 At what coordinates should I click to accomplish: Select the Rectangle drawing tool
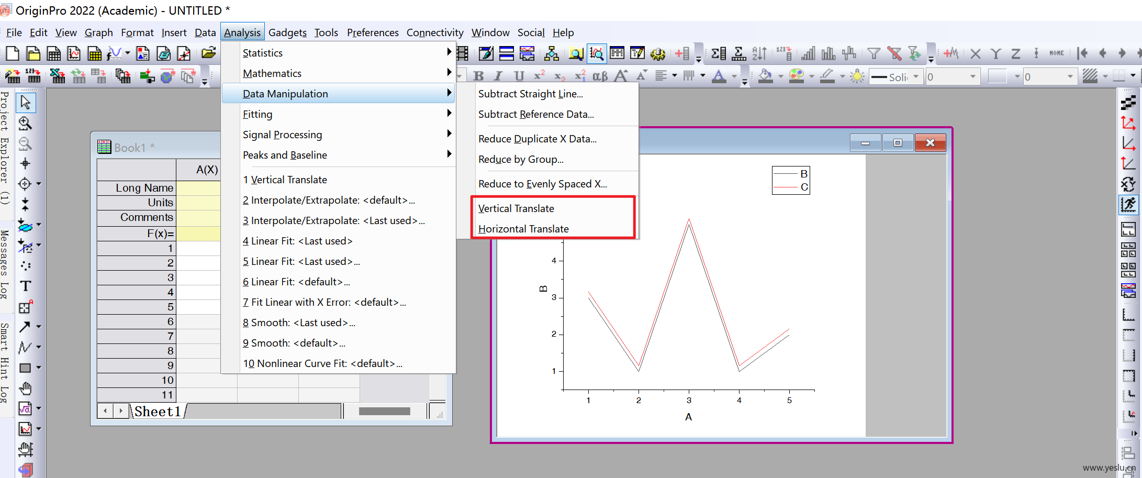tap(25, 368)
